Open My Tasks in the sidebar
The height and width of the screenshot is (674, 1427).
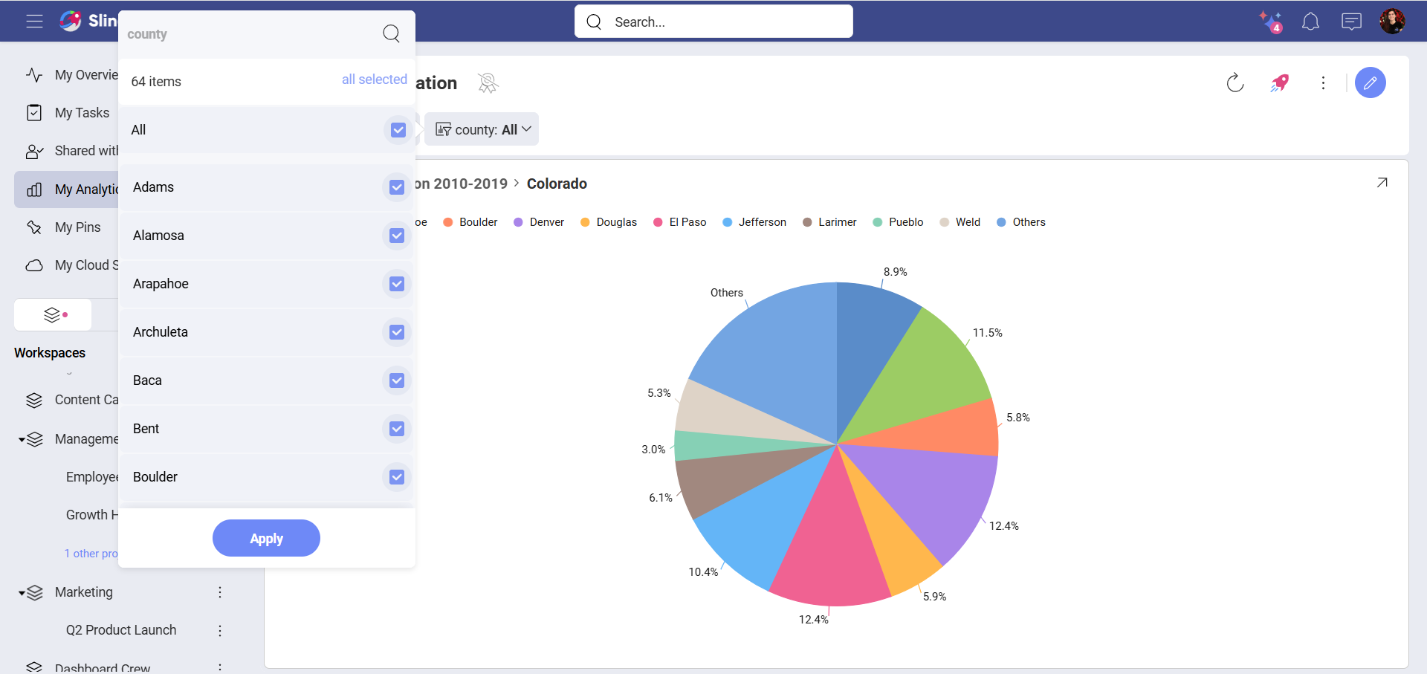pyautogui.click(x=82, y=113)
